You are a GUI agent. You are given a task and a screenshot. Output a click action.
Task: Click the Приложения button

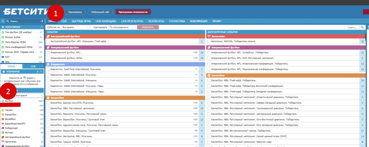click(75, 12)
